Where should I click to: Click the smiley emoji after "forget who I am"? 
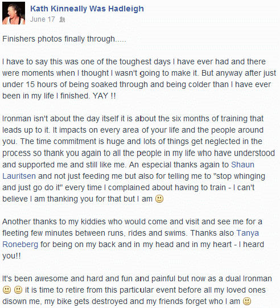tap(247, 301)
